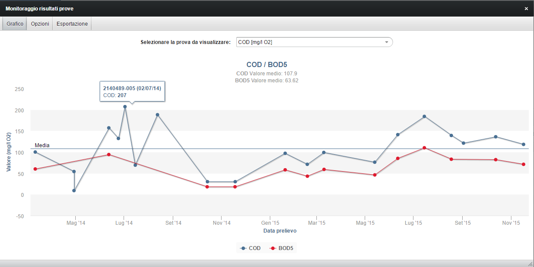Open the prova selection dropdown arrow
This screenshot has width=534, height=267.
[386, 42]
